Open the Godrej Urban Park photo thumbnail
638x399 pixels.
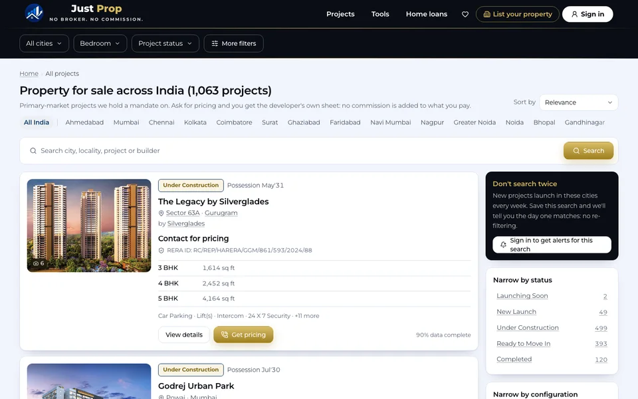pyautogui.click(x=89, y=382)
